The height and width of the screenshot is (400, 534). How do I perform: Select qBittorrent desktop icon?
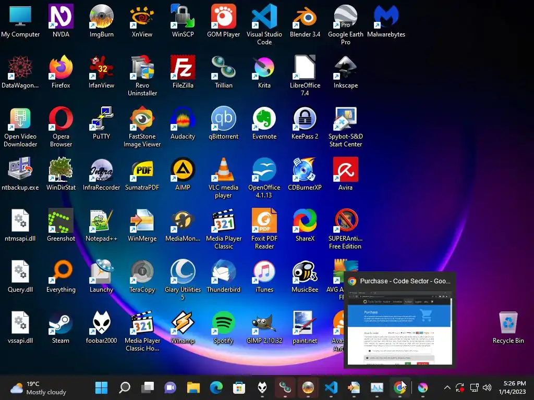point(223,123)
